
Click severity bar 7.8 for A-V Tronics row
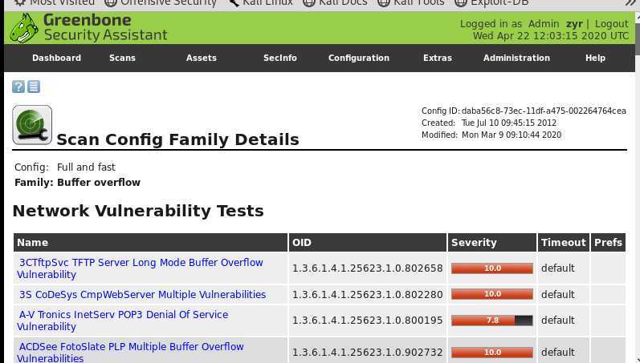(x=491, y=321)
